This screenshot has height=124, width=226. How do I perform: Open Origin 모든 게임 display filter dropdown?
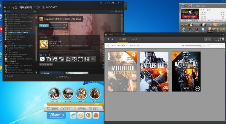[x=122, y=46]
